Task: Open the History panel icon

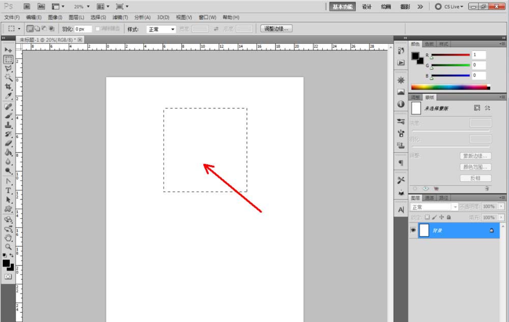Action: click(x=401, y=51)
